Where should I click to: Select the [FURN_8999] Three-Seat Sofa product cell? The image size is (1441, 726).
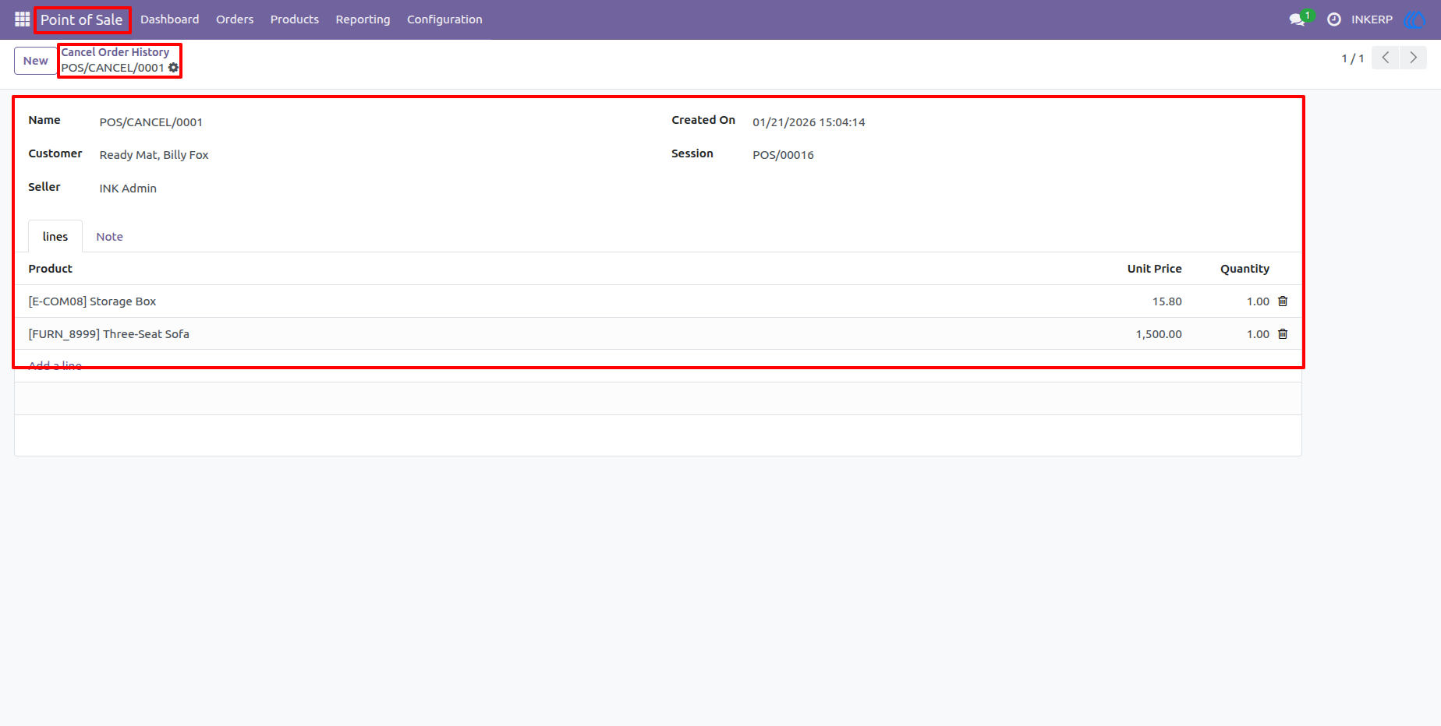[109, 334]
